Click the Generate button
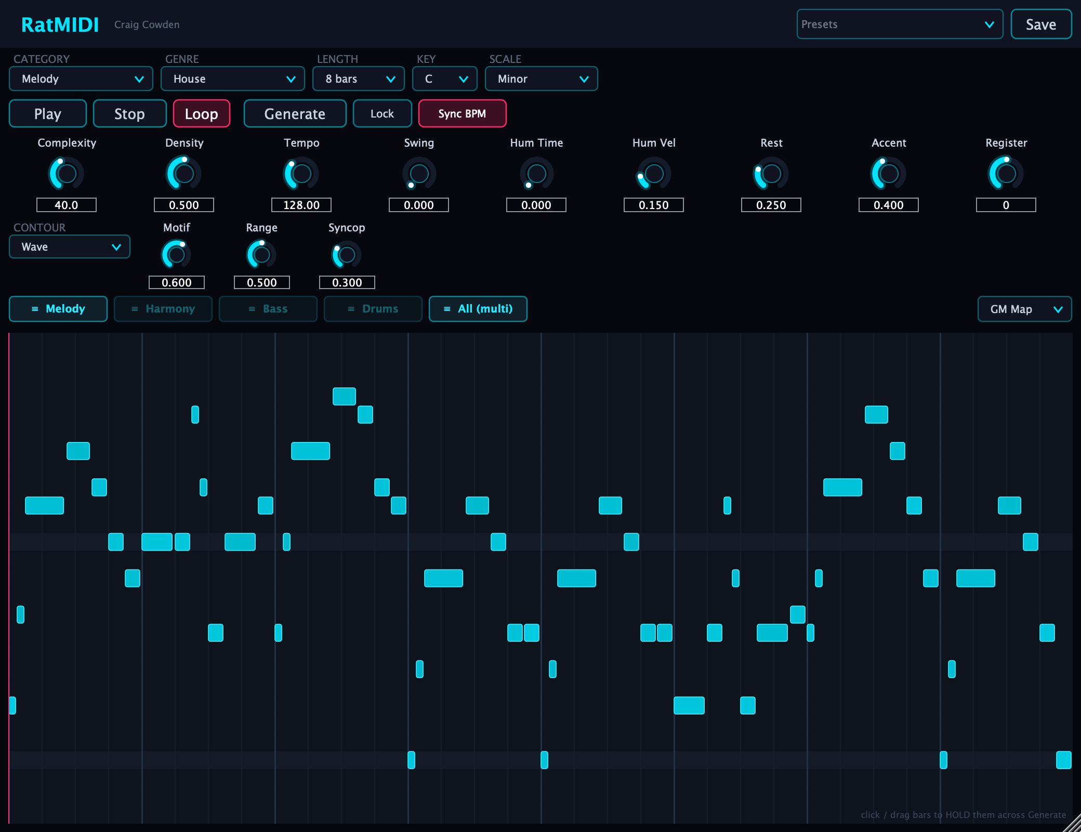Screen dimensions: 1081x832 [295, 113]
